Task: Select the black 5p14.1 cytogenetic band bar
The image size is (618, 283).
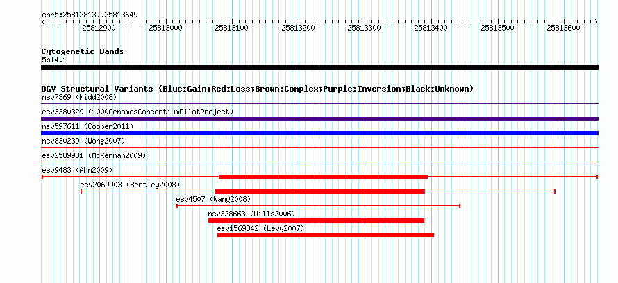Action: [x=319, y=67]
